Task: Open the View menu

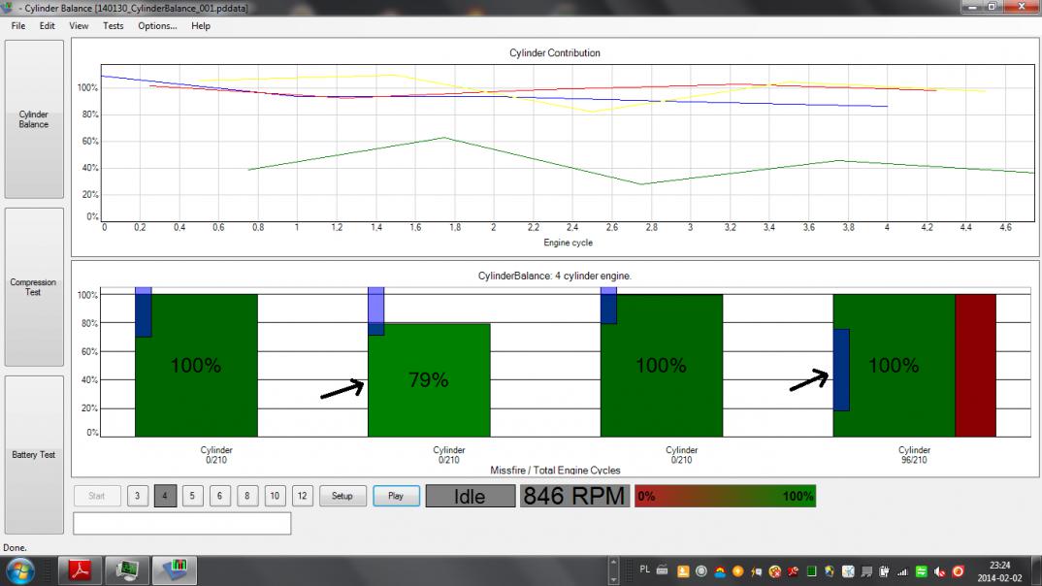Action: (79, 26)
